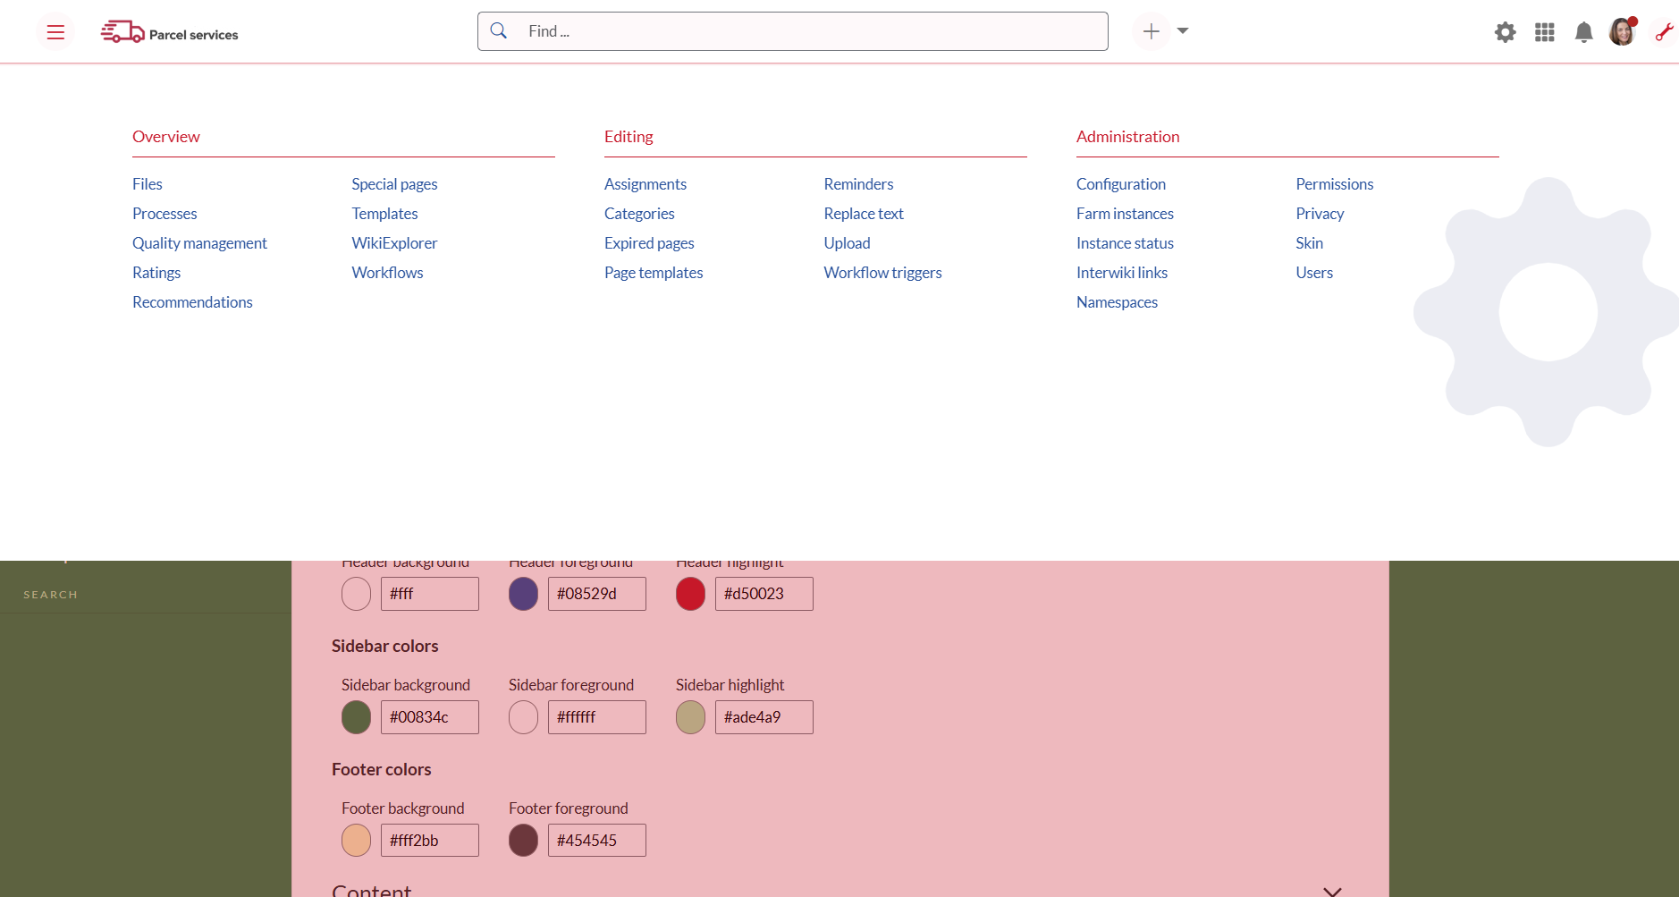Open the global actions gear icon
The height and width of the screenshot is (897, 1679).
(1505, 32)
